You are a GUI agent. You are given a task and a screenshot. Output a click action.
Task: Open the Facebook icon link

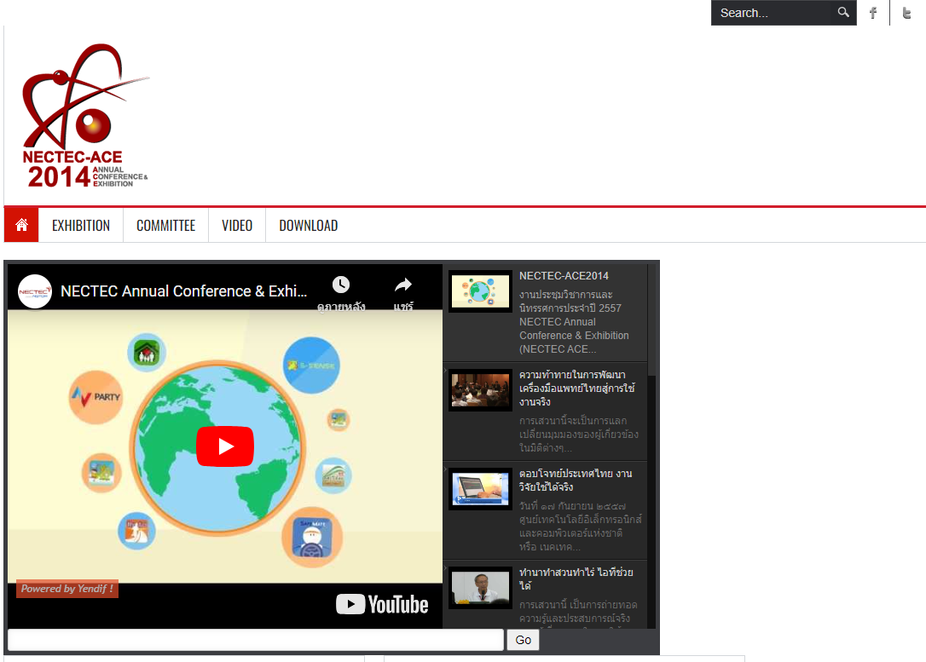(x=872, y=13)
